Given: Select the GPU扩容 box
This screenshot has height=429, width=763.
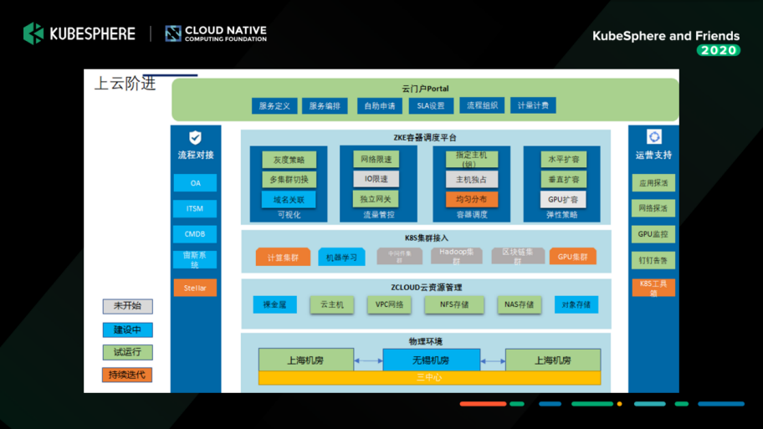Looking at the screenshot, I should point(562,199).
